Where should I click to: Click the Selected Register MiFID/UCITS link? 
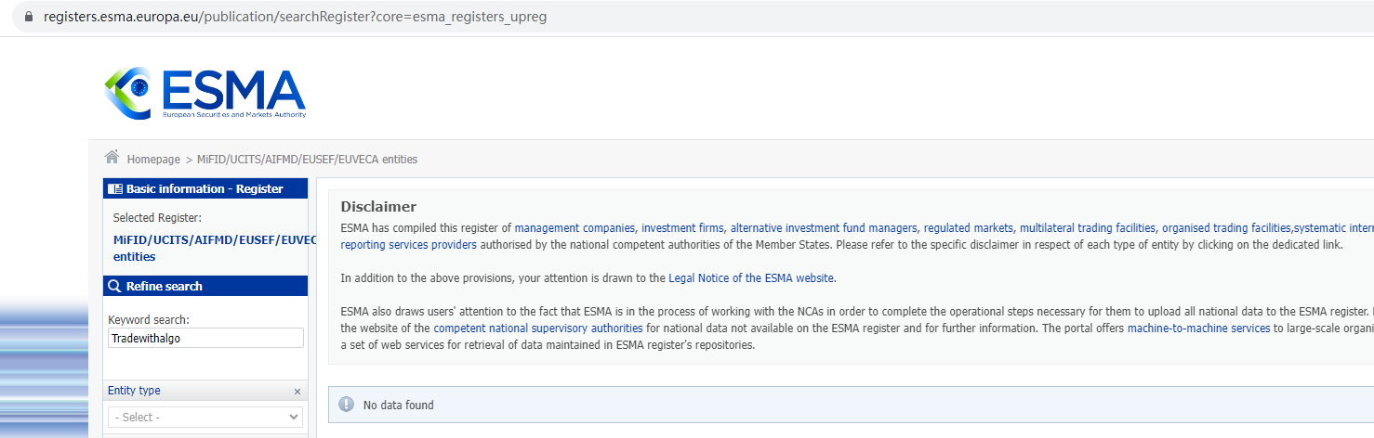[x=215, y=248]
